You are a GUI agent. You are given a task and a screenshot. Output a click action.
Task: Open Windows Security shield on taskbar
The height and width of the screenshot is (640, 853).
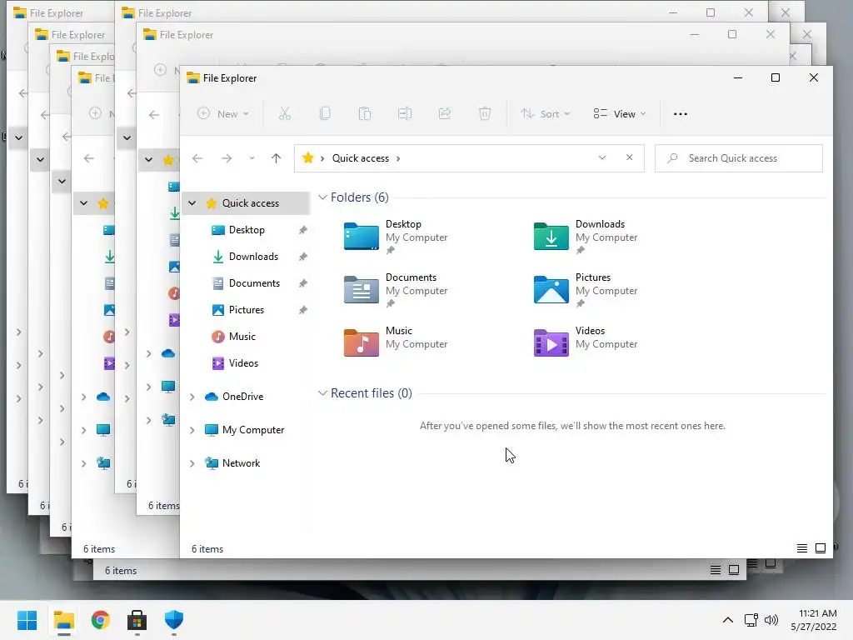tap(174, 620)
